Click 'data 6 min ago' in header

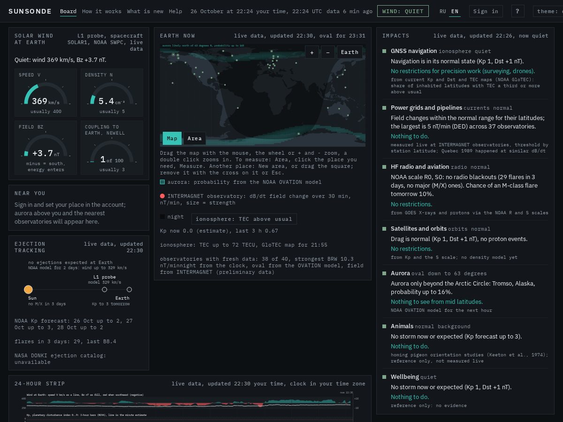coord(350,11)
